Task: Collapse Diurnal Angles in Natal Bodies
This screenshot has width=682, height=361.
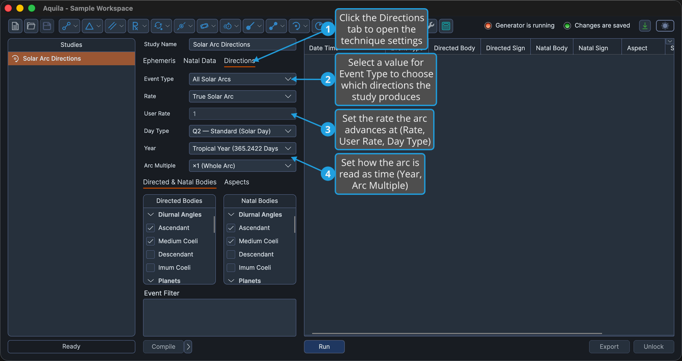Action: (x=231, y=215)
